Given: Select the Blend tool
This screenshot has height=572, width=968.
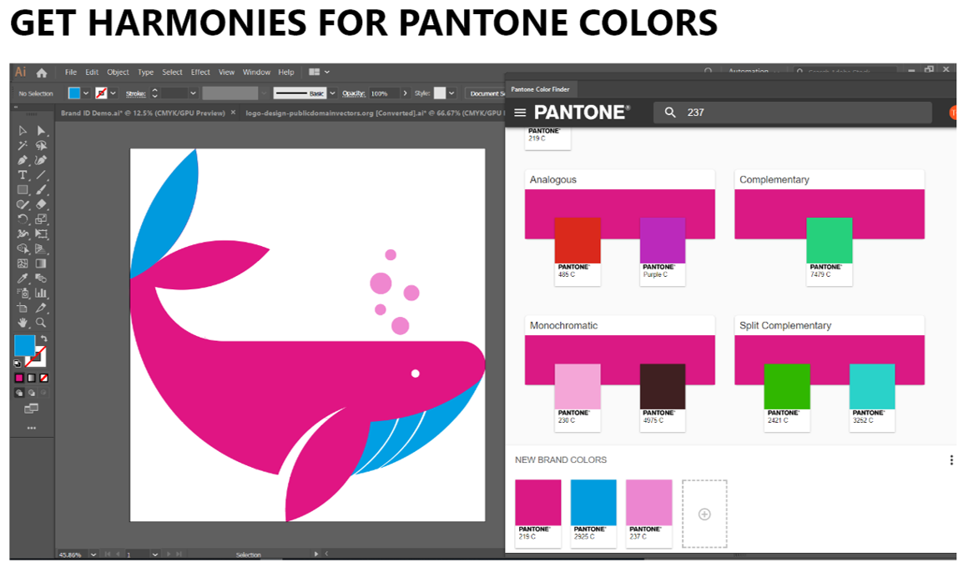Looking at the screenshot, I should (42, 278).
